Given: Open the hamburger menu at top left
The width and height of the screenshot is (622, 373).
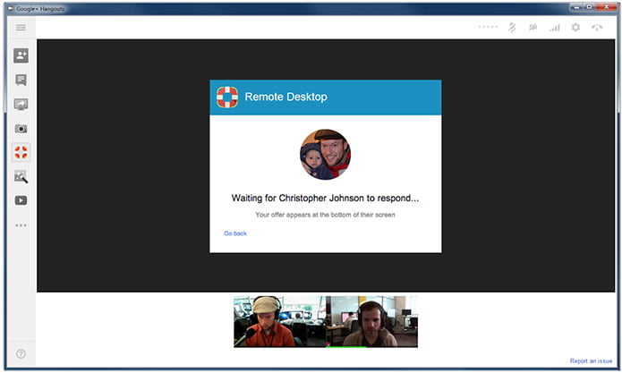Looking at the screenshot, I should 21,28.
